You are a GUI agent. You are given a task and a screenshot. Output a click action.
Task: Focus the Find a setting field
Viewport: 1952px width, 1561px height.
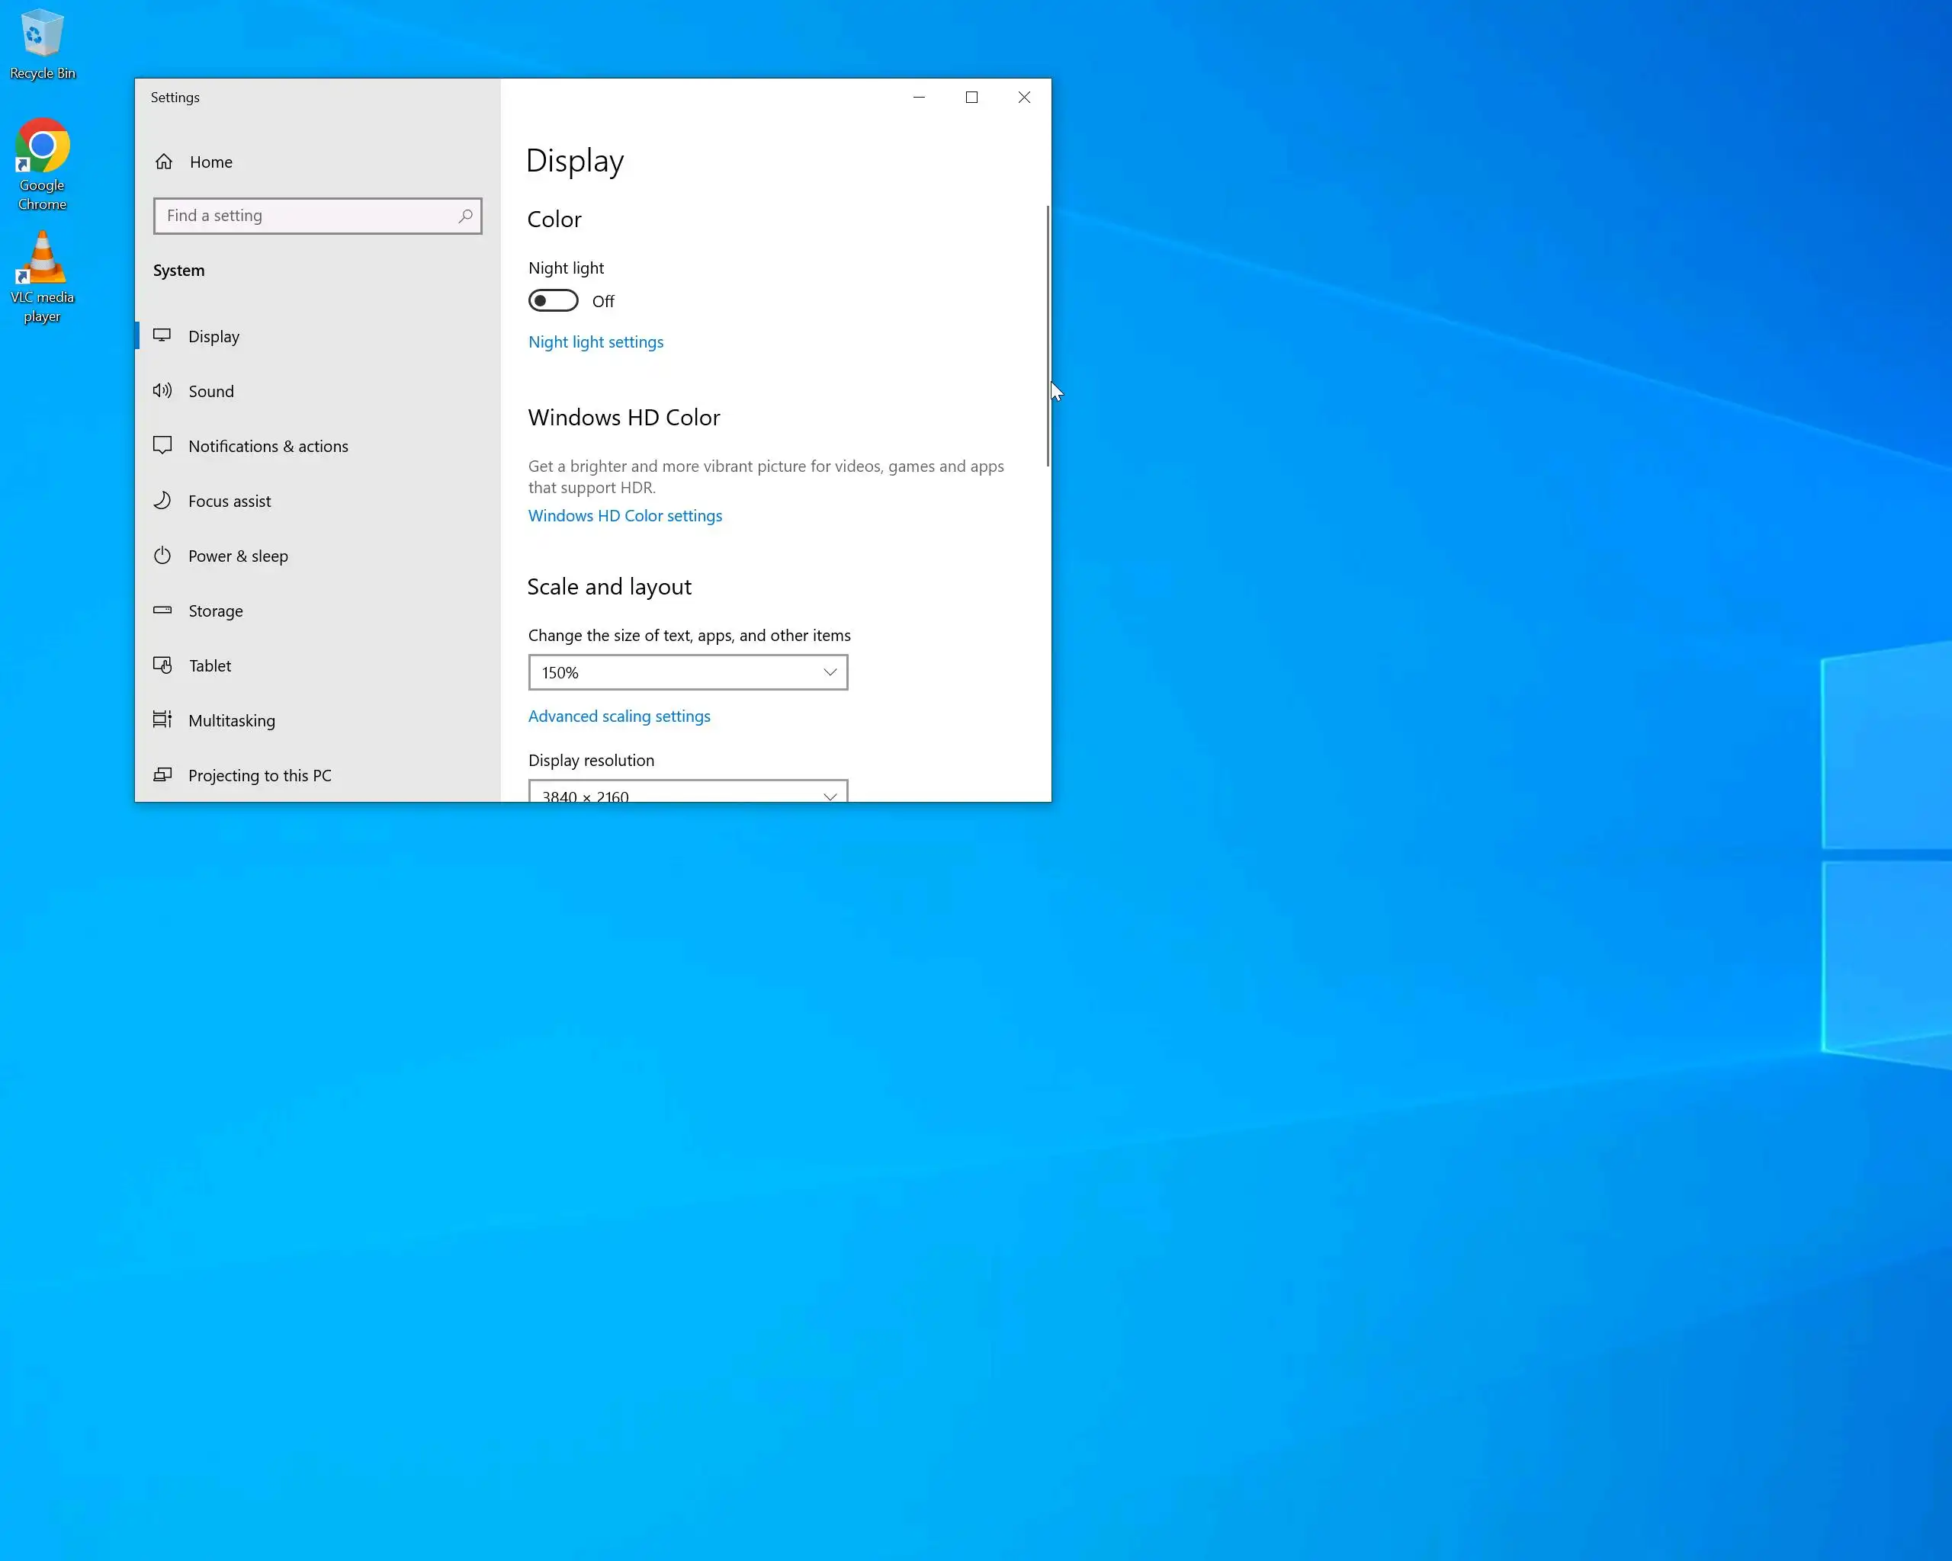308,216
